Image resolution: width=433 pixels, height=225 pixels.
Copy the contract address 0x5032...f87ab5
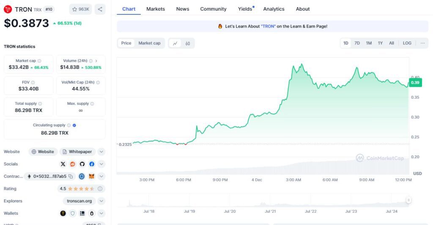pos(71,176)
